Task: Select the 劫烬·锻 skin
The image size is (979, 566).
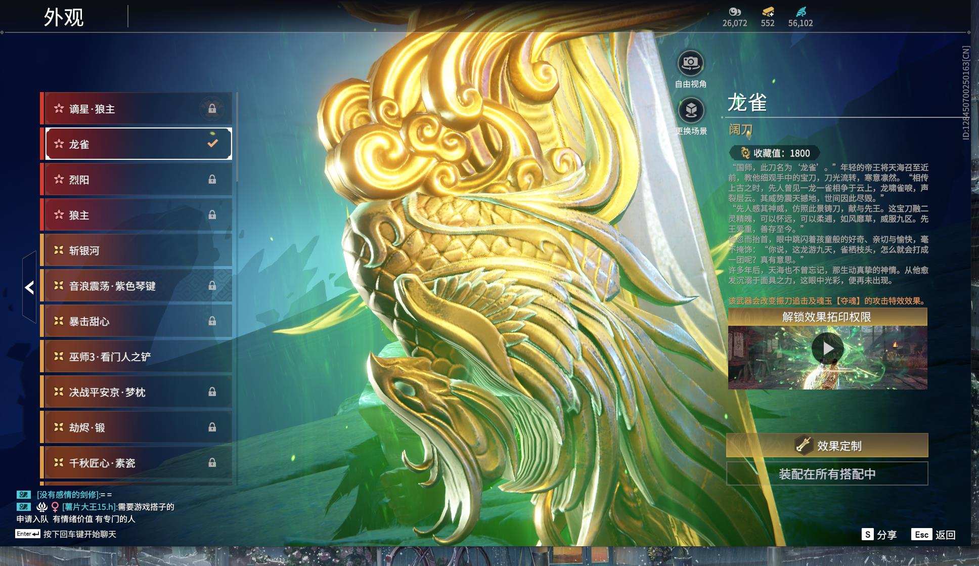Action: (x=136, y=427)
